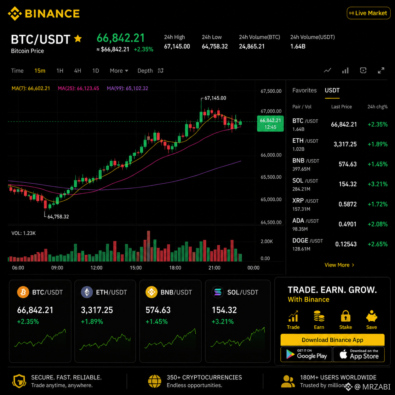This screenshot has width=395, height=395.
Task: Switch chart to 4H interval
Action: [x=77, y=71]
